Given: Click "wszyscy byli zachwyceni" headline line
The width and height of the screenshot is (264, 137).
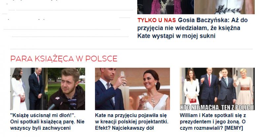Looking at the screenshot, I should (40, 128).
